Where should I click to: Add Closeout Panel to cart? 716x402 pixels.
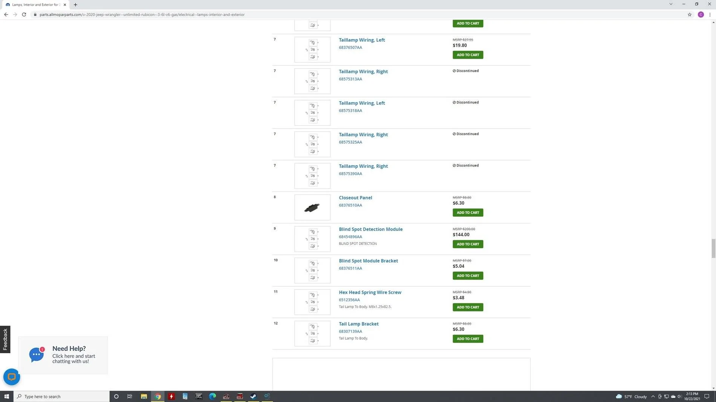click(x=468, y=213)
